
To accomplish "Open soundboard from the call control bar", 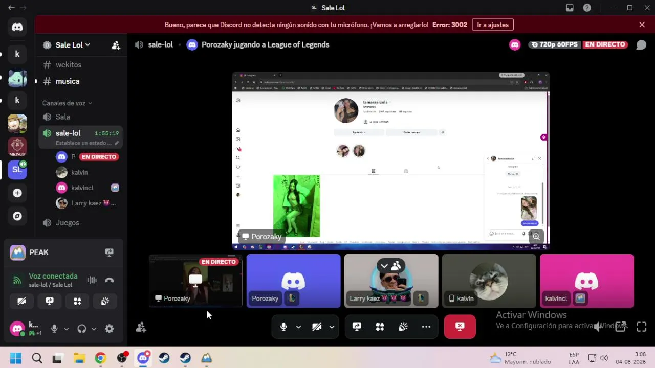I will [403, 327].
